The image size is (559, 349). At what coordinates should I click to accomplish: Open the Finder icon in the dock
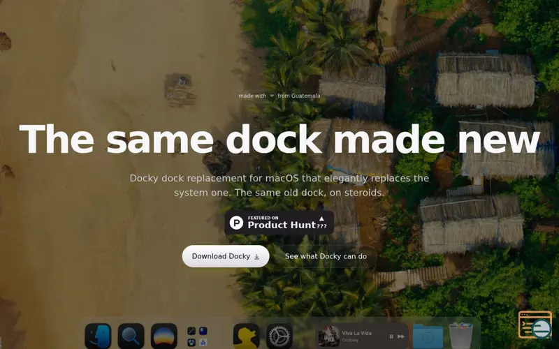(x=98, y=336)
